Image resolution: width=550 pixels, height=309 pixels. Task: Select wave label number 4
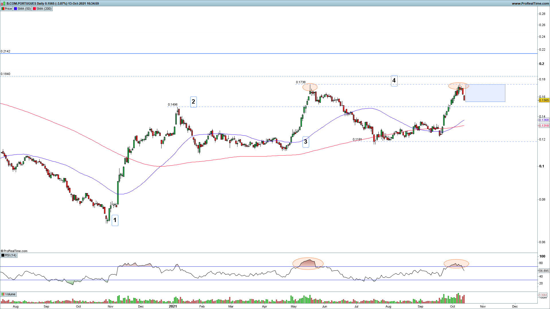[394, 80]
